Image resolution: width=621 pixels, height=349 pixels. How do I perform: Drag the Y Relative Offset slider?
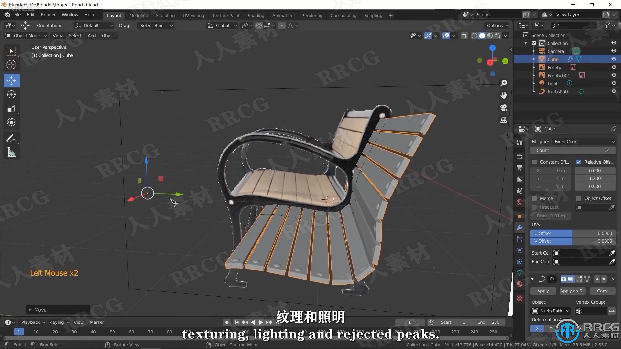pyautogui.click(x=594, y=178)
